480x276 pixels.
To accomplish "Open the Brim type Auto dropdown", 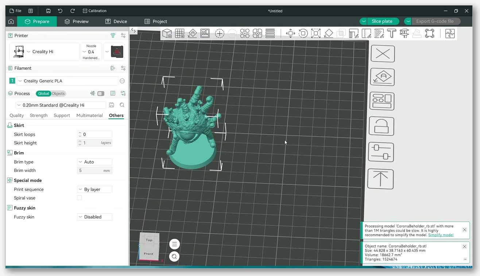I will pos(95,162).
